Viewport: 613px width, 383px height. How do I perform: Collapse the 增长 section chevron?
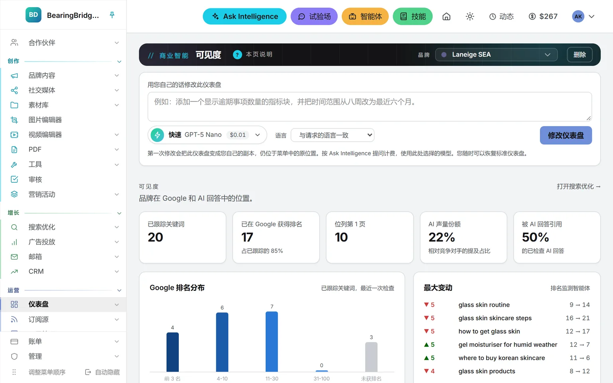coord(119,213)
